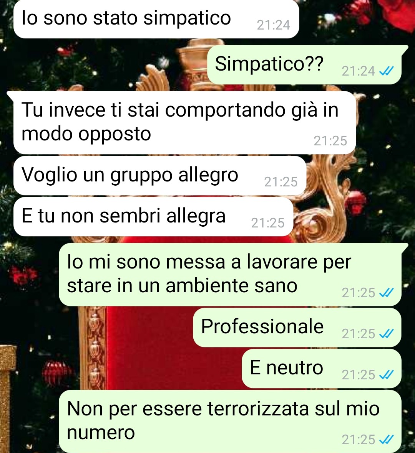Tap the Christmas tree wallpaper beside 'Simpatico??'
The width and height of the screenshot is (415, 453).
click(x=101, y=64)
